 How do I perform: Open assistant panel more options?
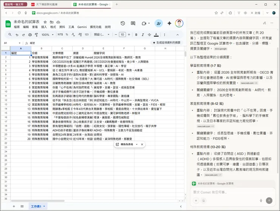[272, 23]
